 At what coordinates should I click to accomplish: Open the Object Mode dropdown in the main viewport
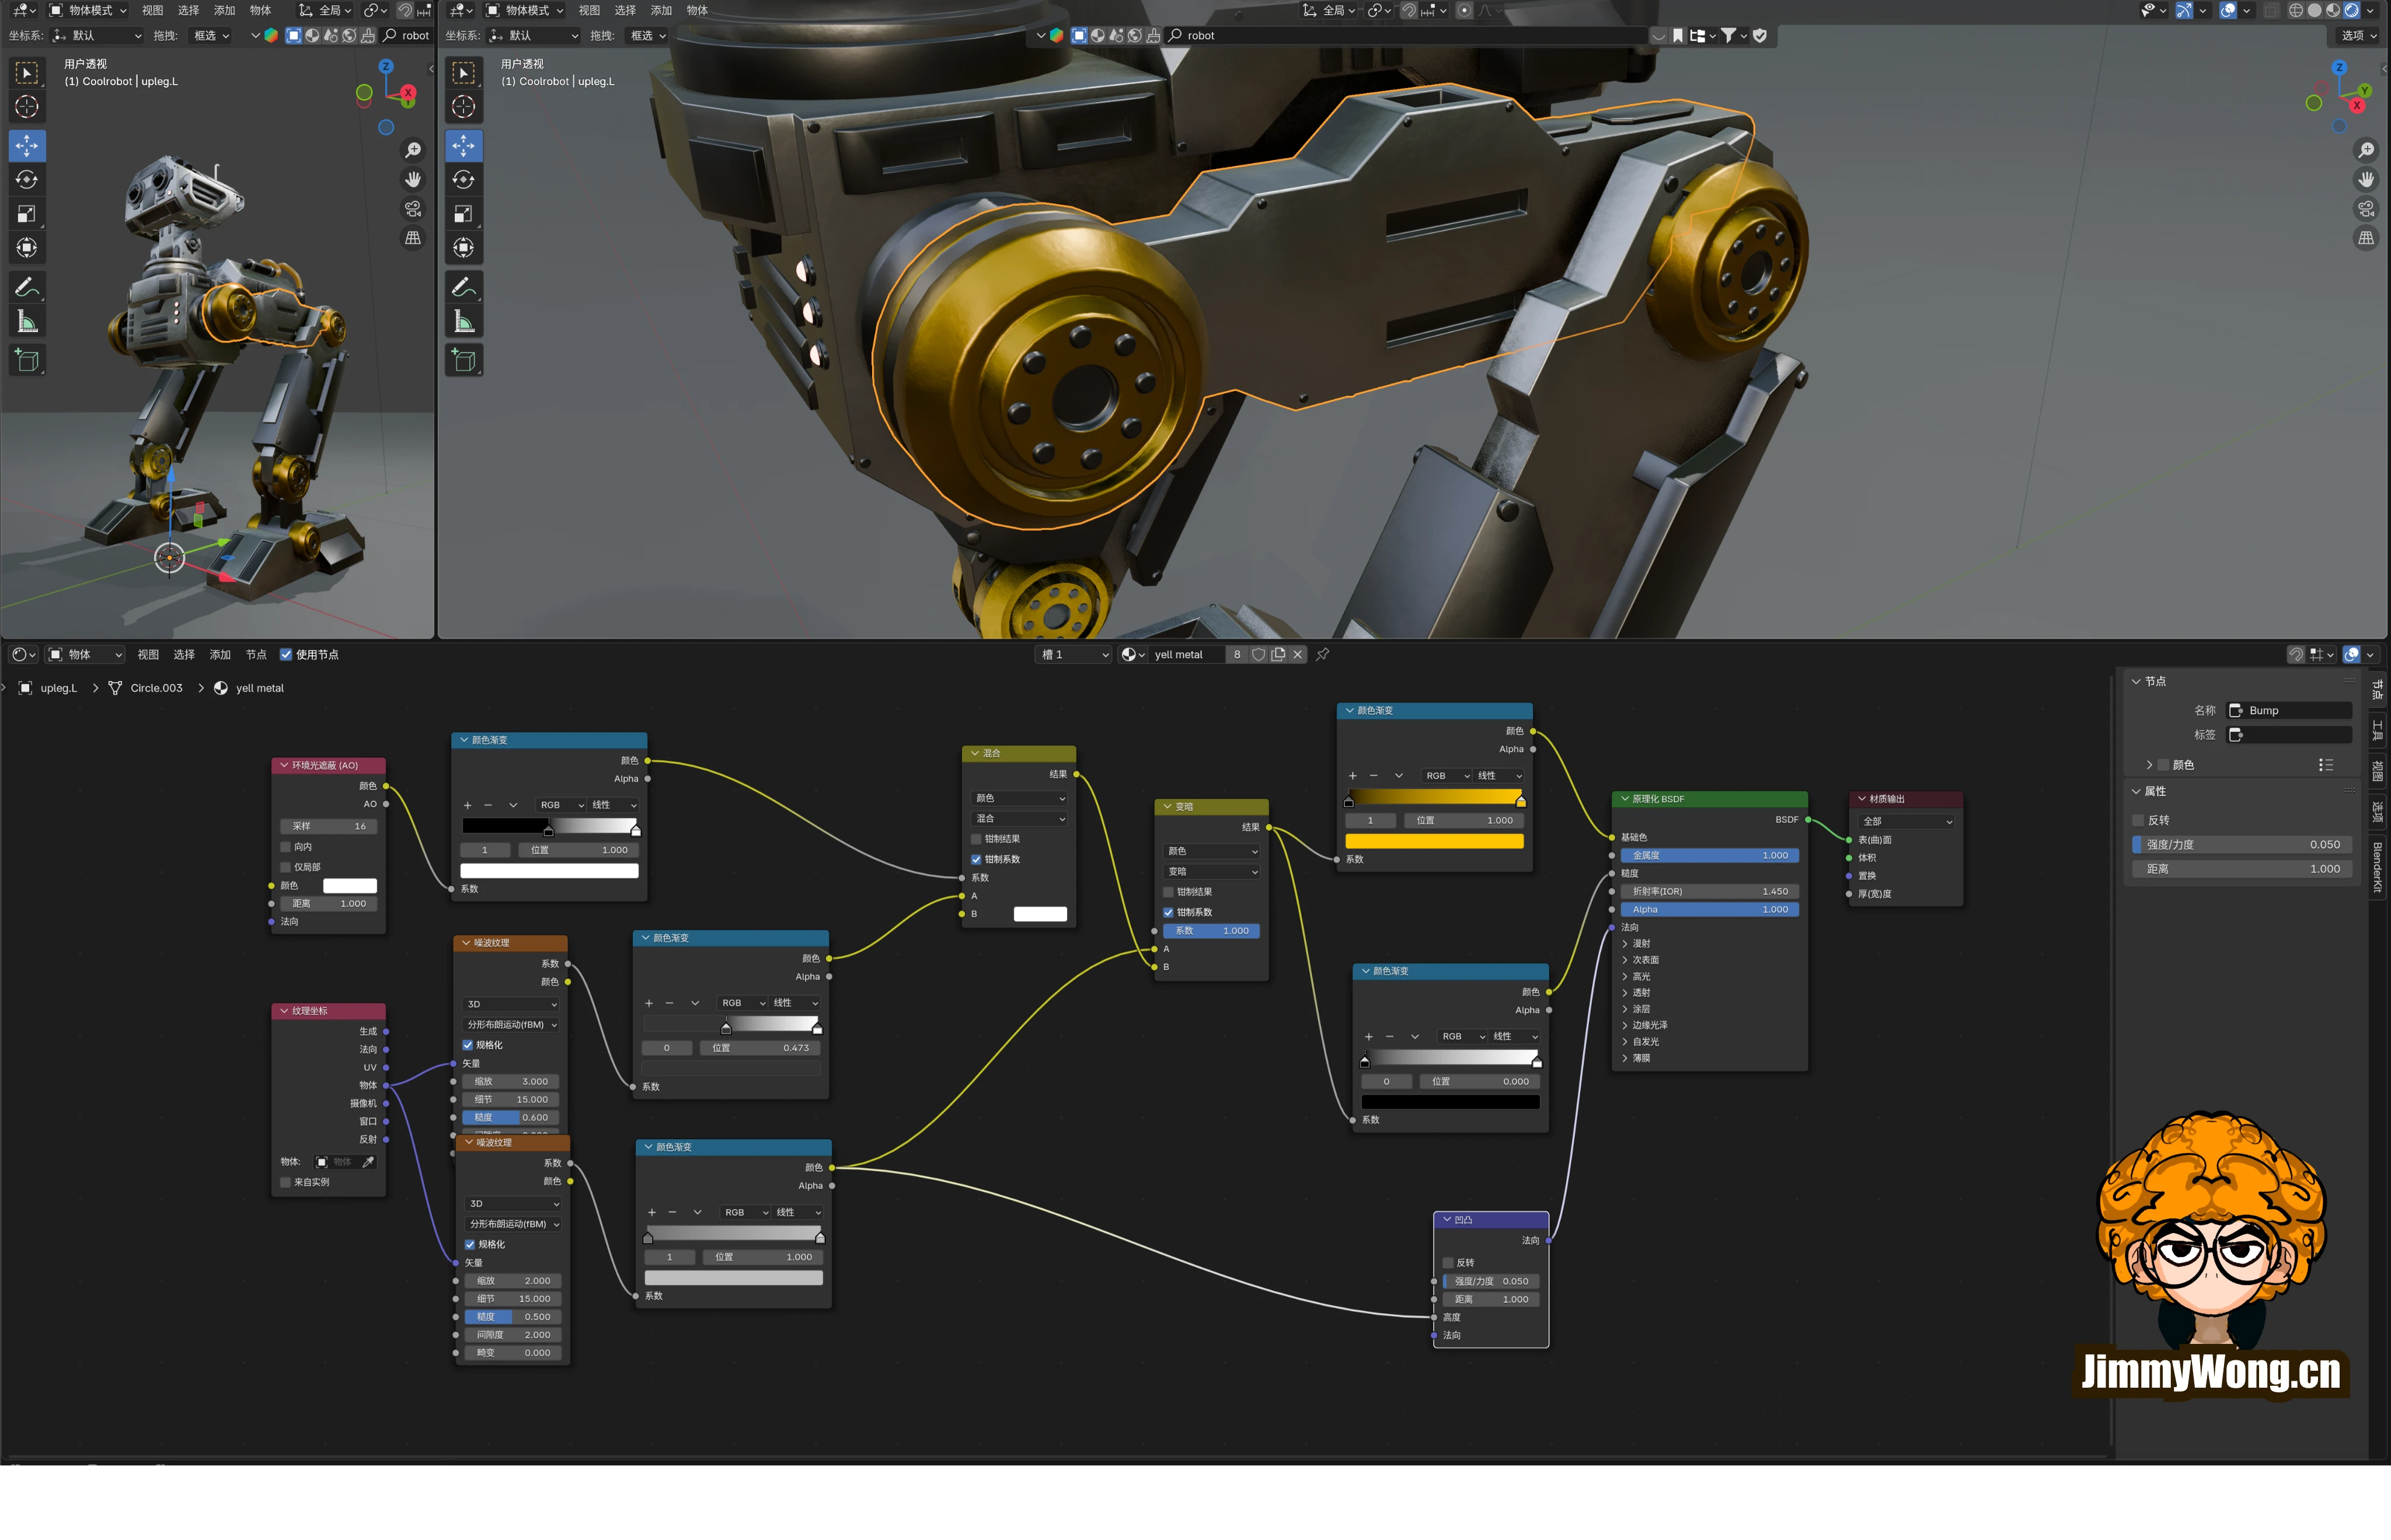point(525,10)
